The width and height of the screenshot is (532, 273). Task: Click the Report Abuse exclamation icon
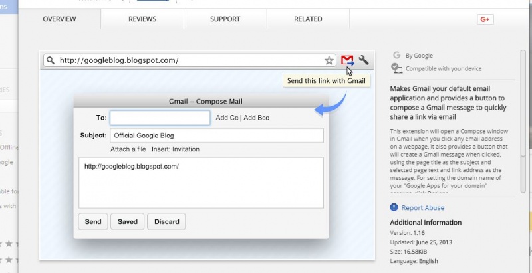pyautogui.click(x=394, y=207)
